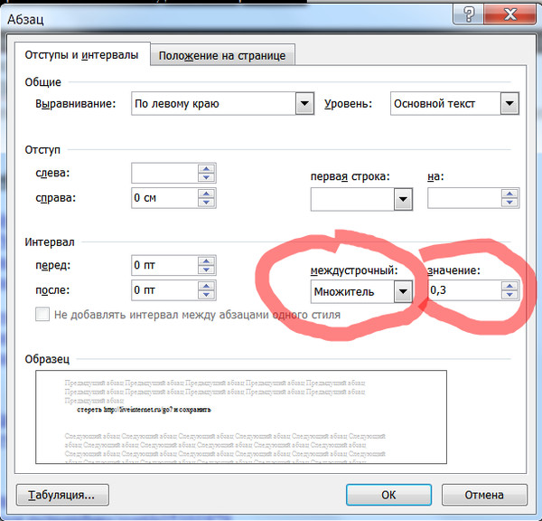Toggle Не добавлять интервал между абзацами checkbox
The height and width of the screenshot is (521, 542).
coord(42,315)
